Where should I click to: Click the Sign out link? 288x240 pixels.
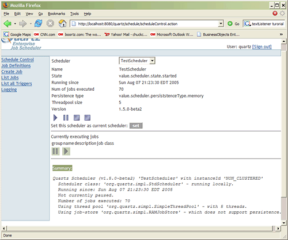(x=262, y=47)
